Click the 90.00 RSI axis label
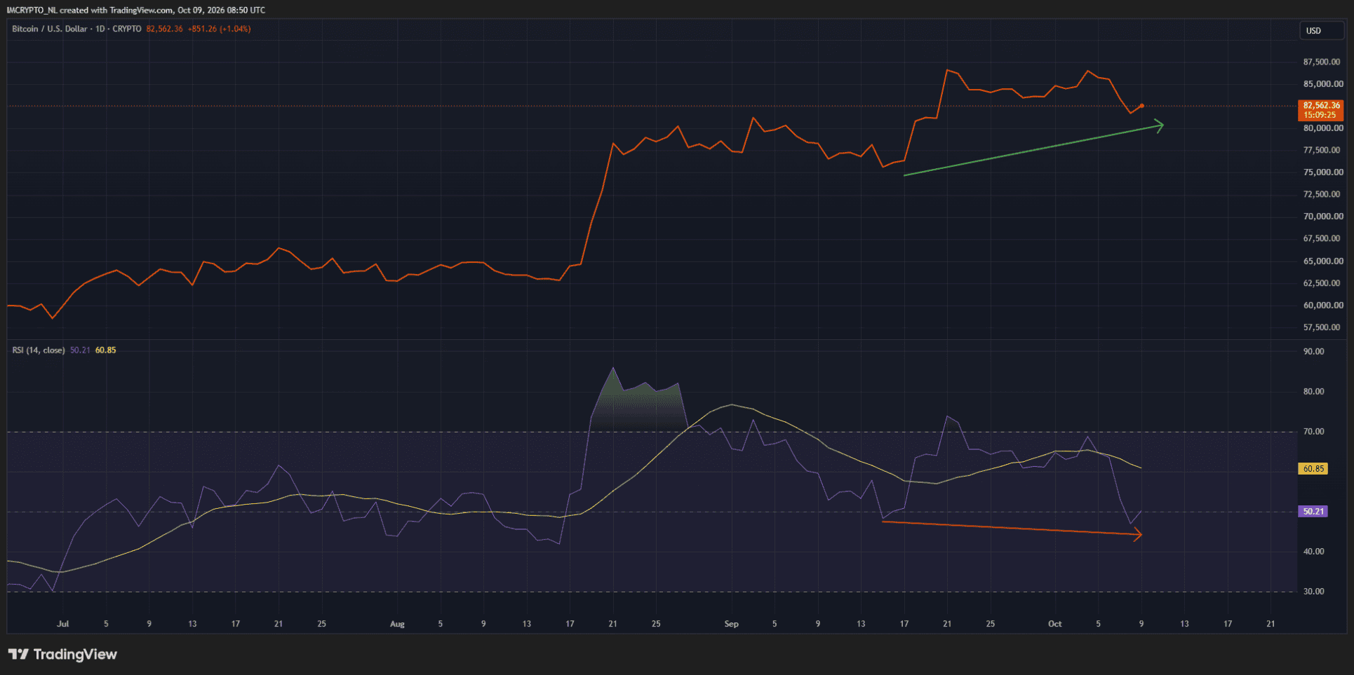This screenshot has height=675, width=1354. pos(1314,351)
